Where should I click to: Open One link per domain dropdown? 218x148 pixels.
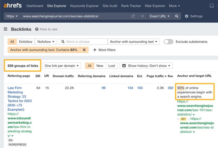62,66
